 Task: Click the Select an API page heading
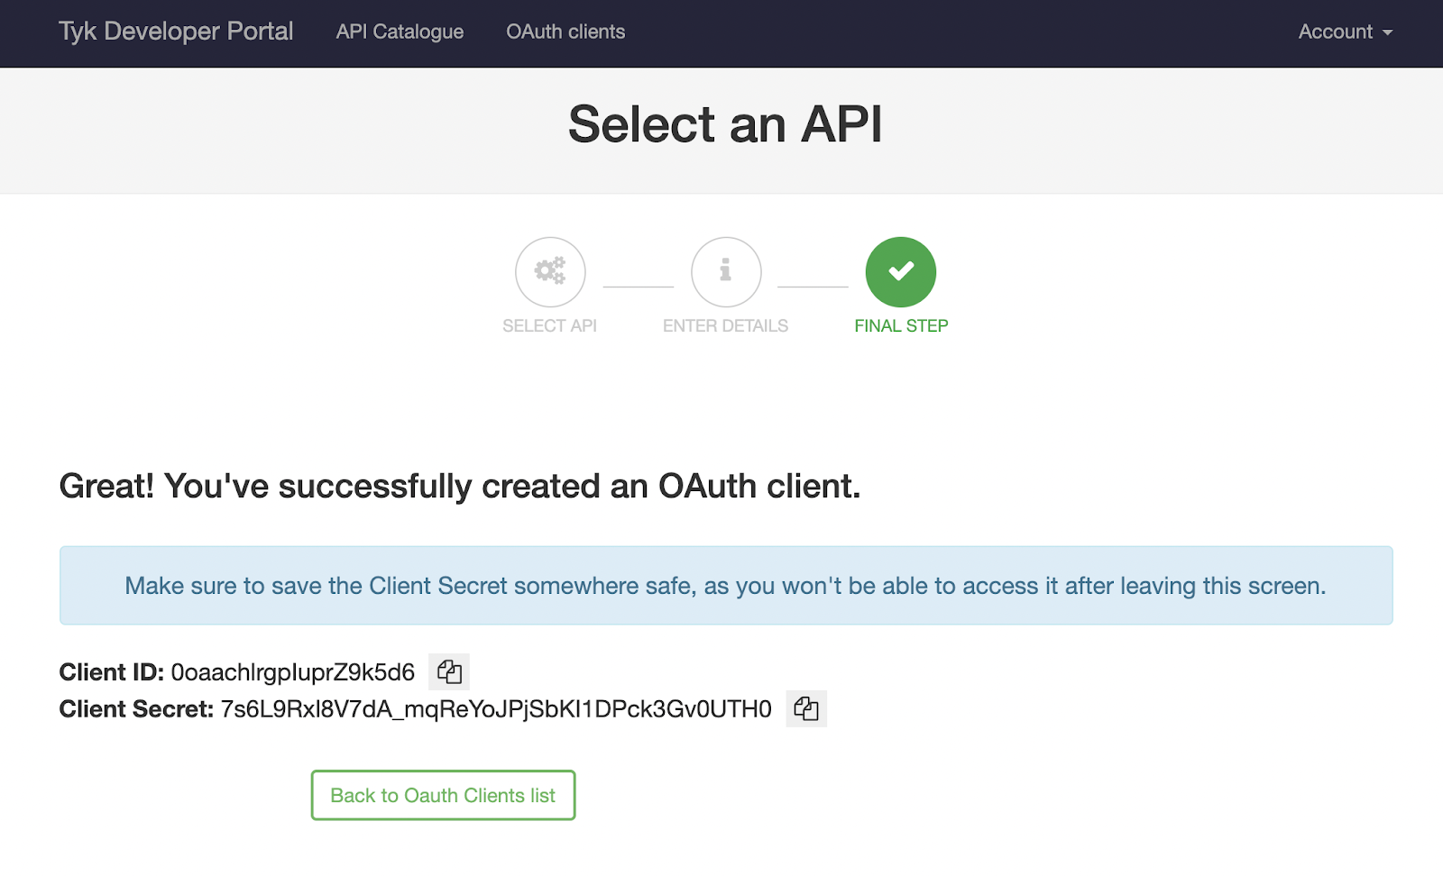[x=725, y=124]
